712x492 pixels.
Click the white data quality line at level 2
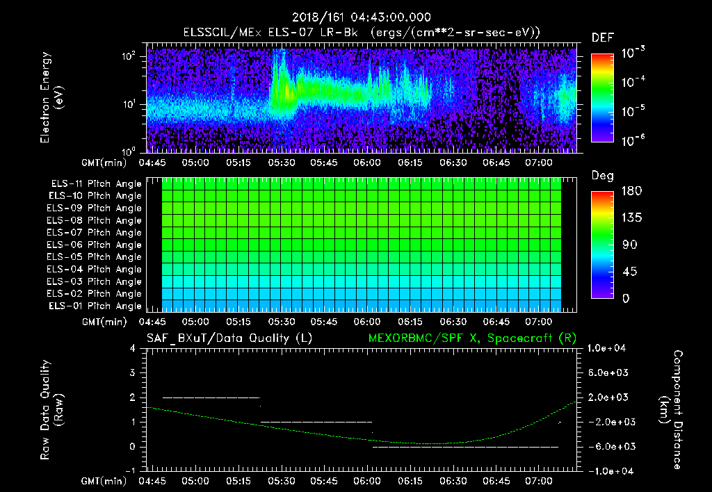coord(211,397)
